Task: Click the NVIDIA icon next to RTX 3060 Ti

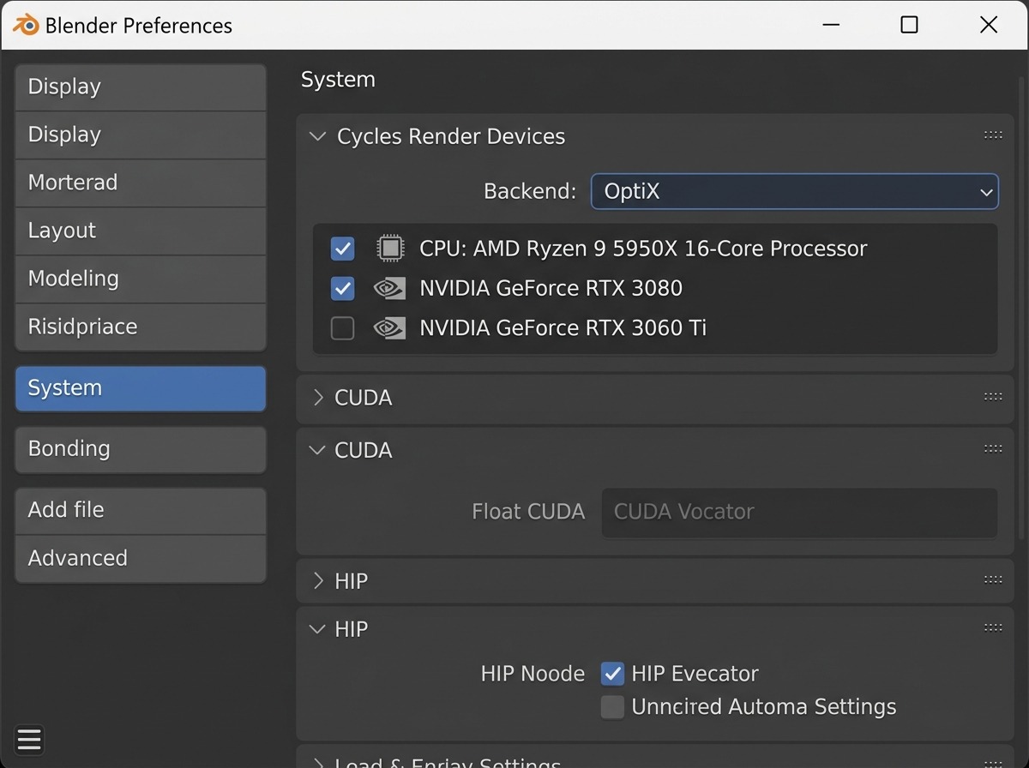Action: pyautogui.click(x=390, y=327)
